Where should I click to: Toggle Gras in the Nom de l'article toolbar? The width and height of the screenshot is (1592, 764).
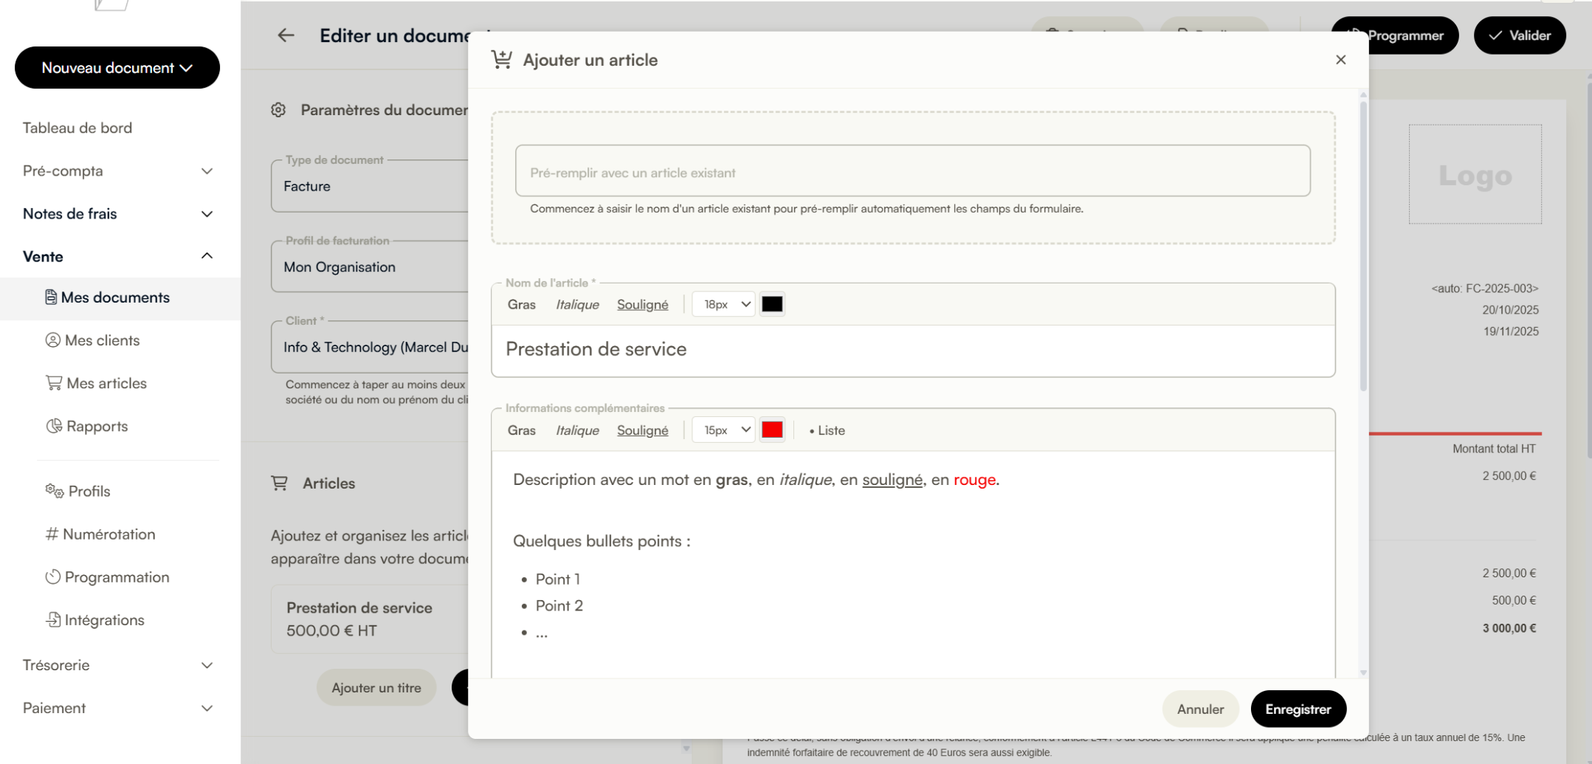pyautogui.click(x=522, y=304)
